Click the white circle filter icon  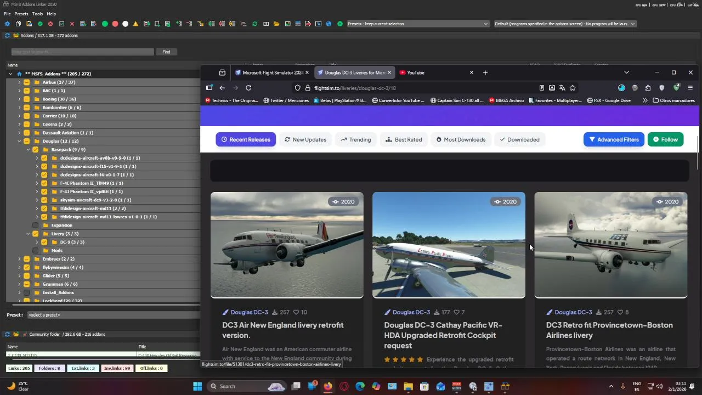click(126, 24)
